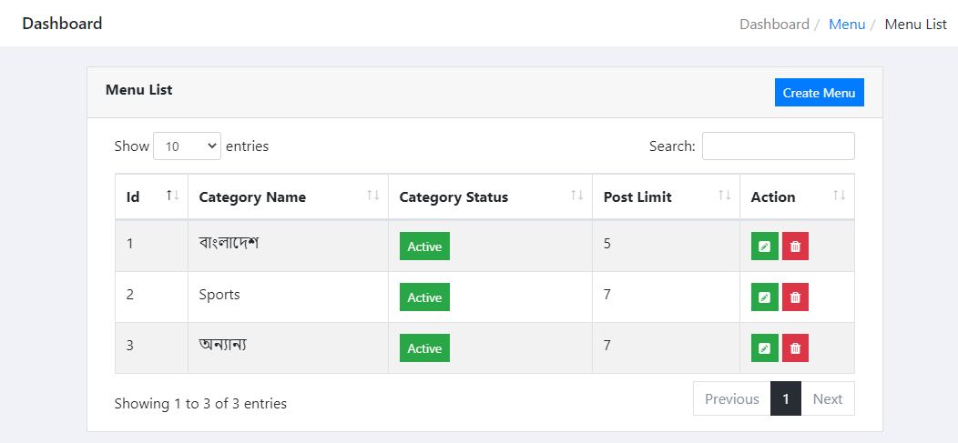
Task: Click the Create Menu button
Action: 819,93
